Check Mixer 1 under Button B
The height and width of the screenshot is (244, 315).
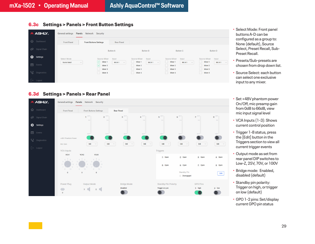point(133,62)
